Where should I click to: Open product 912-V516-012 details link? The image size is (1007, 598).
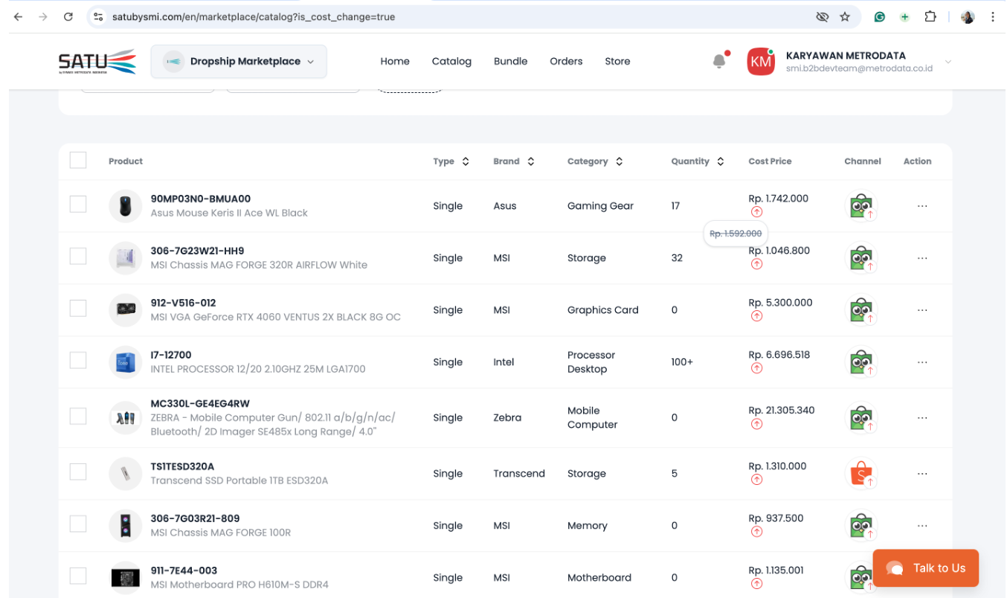tap(183, 303)
